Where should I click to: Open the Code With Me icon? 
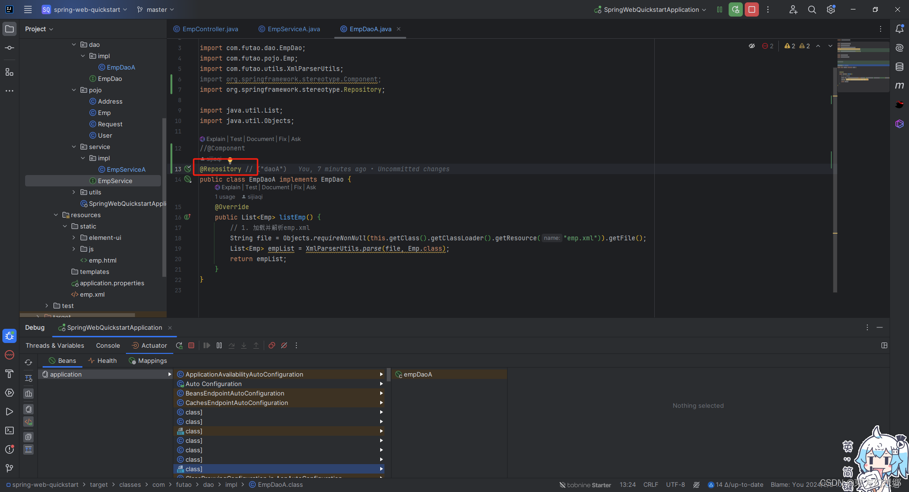[793, 9]
